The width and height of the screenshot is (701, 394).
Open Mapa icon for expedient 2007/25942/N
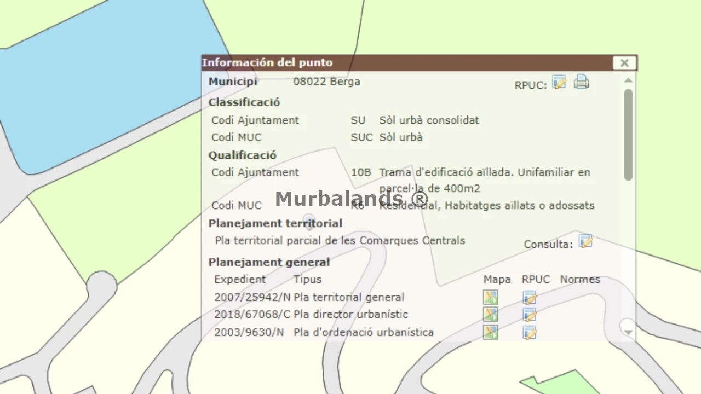coord(490,298)
